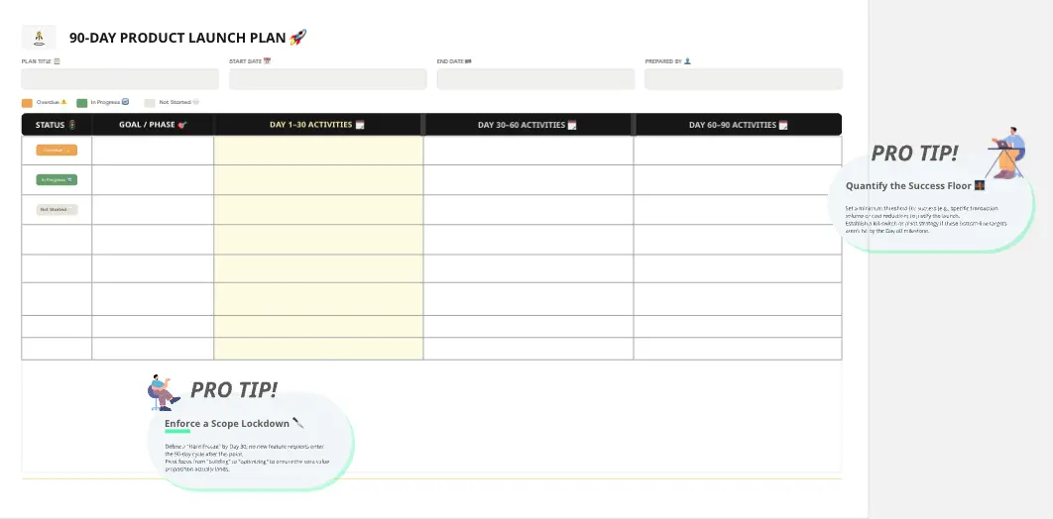The width and height of the screenshot is (1053, 519).
Task: Click PRO TIP! heading above Success Floor card
Action: pyautogui.click(x=914, y=154)
